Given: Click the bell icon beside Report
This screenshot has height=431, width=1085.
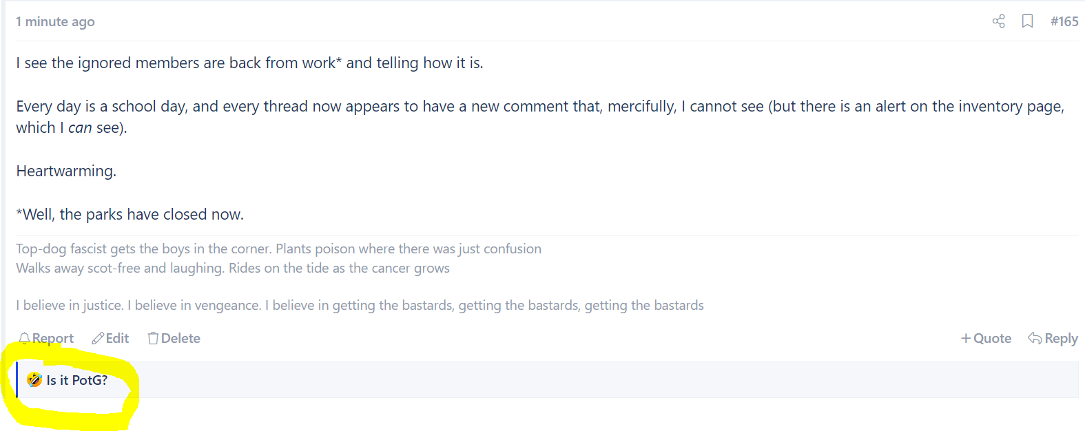Looking at the screenshot, I should tap(24, 338).
